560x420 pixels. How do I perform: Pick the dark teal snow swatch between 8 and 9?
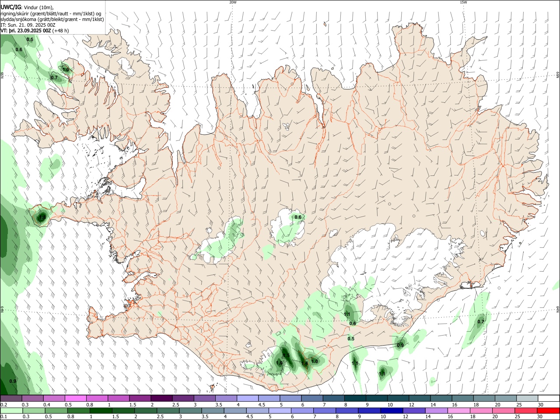(x=355, y=399)
